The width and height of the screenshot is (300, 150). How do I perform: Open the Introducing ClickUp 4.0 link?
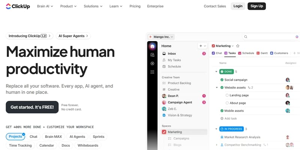point(30,36)
